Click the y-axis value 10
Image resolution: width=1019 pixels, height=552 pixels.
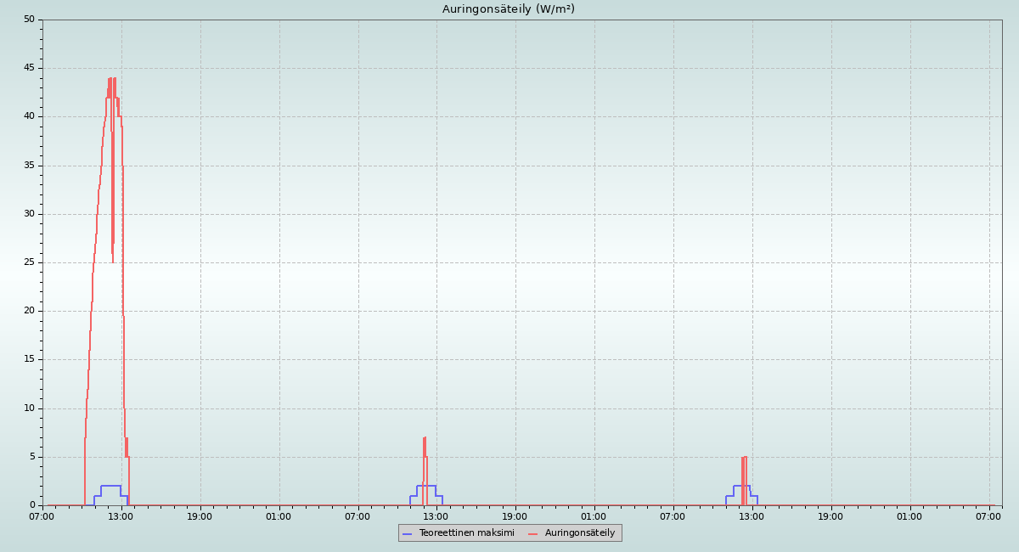[x=30, y=408]
